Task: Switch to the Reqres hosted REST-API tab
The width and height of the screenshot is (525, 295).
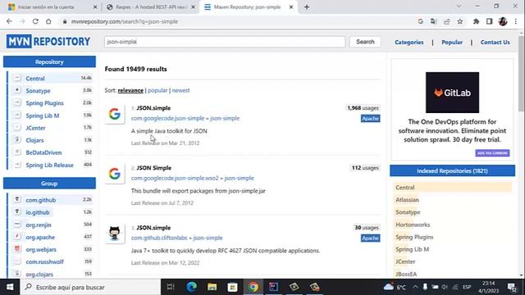Action: click(x=151, y=7)
